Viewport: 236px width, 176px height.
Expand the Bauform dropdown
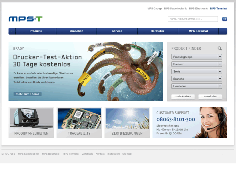pos(197,64)
